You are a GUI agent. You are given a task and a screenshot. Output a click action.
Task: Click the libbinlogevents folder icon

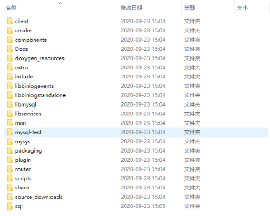coord(10,86)
